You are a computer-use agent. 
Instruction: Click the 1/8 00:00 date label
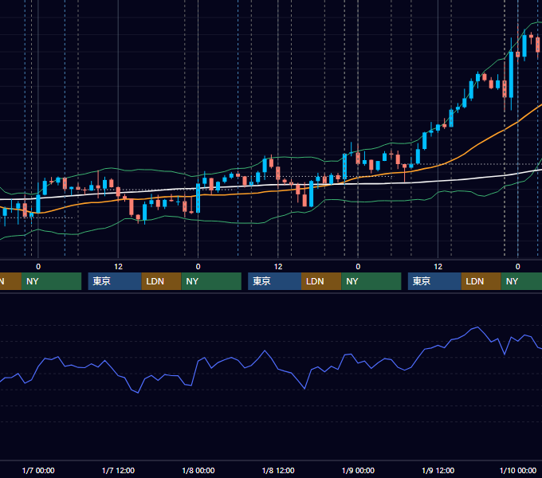pyautogui.click(x=198, y=470)
